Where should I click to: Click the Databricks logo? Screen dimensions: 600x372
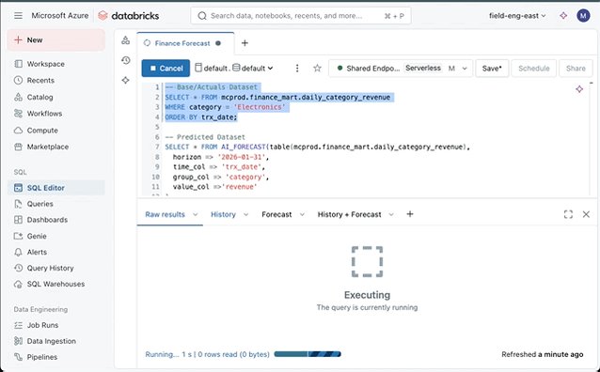[x=129, y=16]
